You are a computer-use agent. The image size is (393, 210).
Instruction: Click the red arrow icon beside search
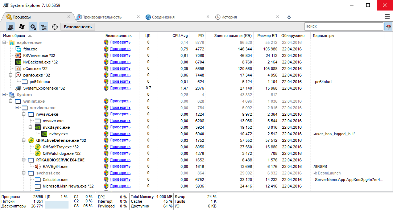(389, 26)
